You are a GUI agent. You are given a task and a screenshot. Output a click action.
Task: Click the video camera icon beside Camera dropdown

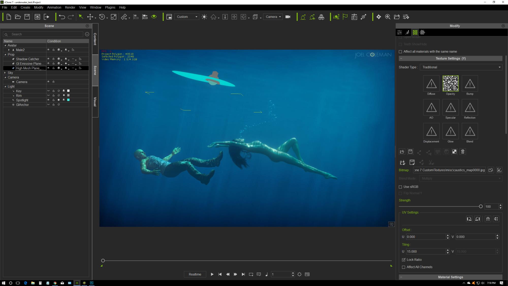point(288,17)
